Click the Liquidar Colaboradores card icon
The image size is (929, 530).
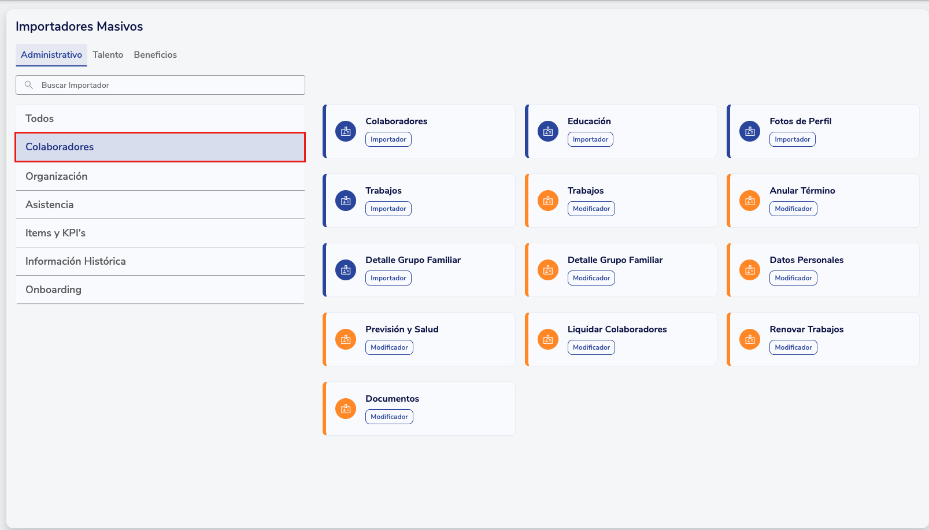(x=548, y=339)
